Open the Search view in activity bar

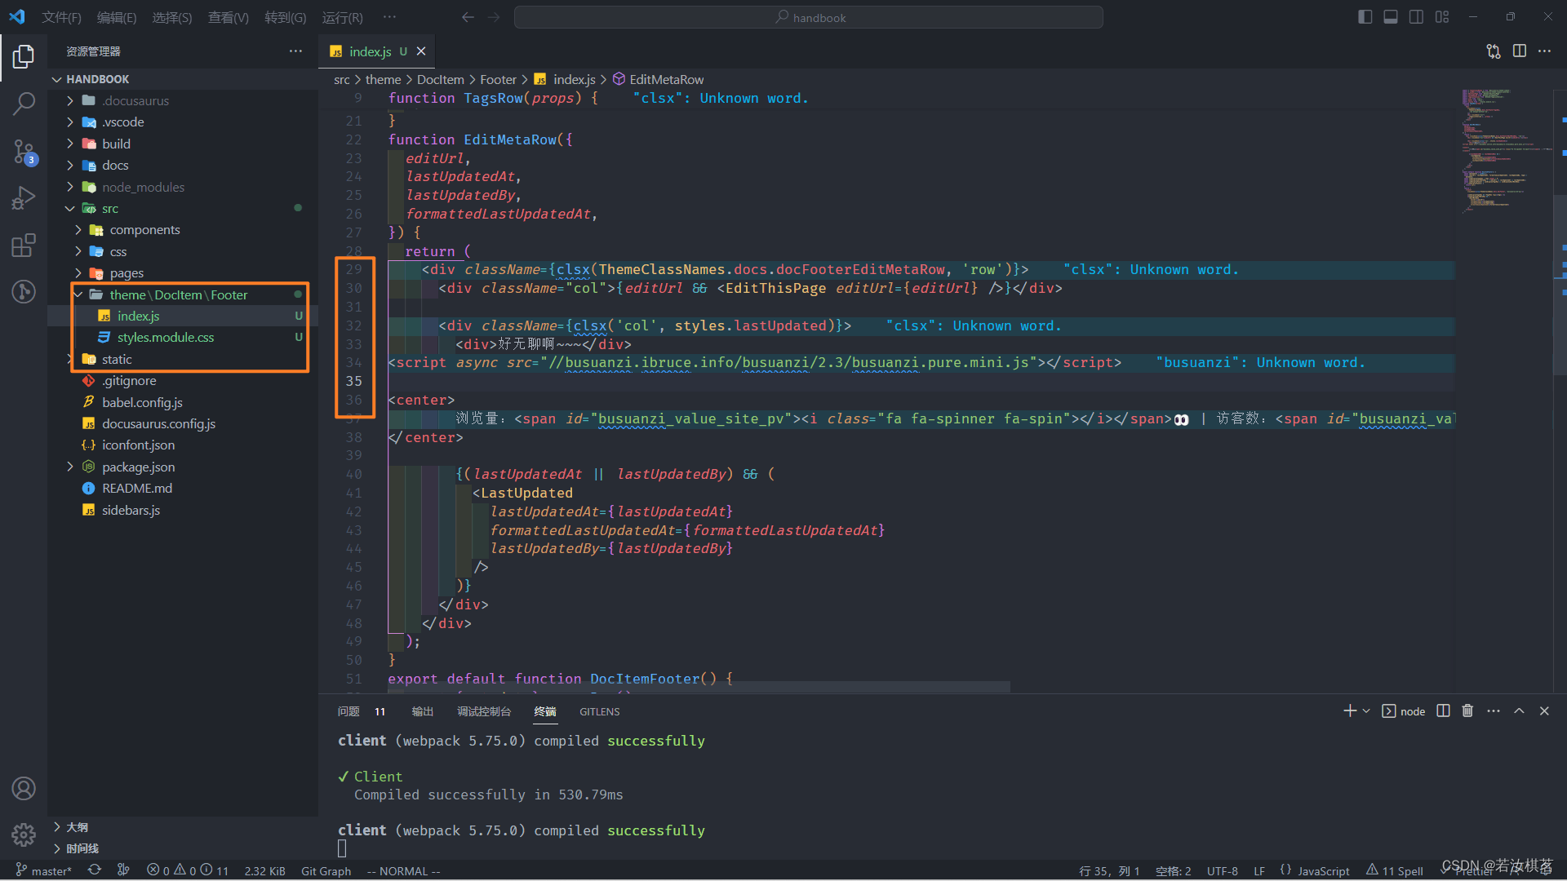[24, 104]
